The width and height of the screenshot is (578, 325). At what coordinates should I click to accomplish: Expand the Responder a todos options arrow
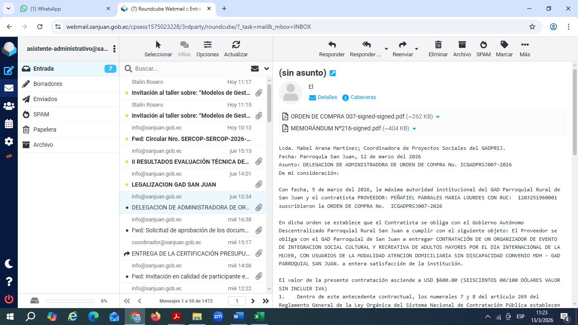[386, 49]
